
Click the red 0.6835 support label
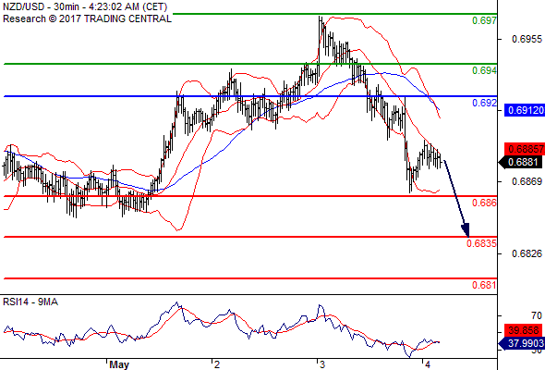[481, 243]
